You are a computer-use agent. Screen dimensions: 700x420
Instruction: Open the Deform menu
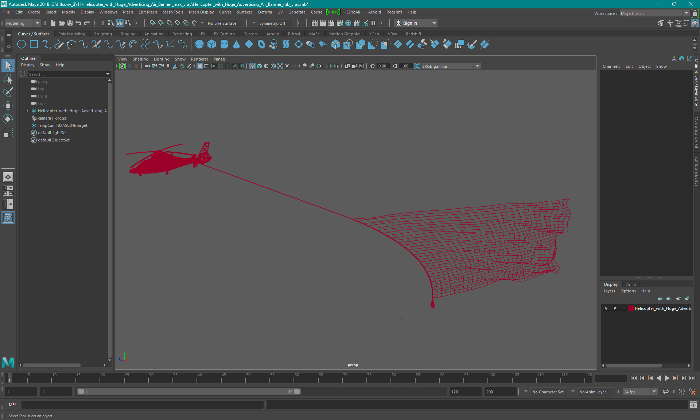click(265, 12)
